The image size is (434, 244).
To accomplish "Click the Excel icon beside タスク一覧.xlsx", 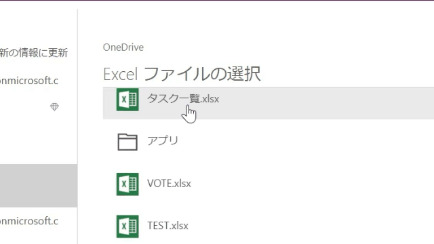I will [x=127, y=100].
